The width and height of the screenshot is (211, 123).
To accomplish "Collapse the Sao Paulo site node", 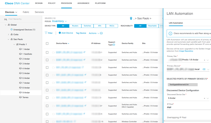I will 8,39.
